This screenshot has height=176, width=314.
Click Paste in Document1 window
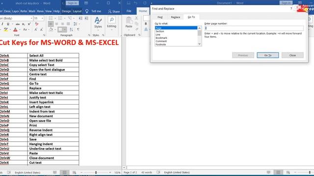pos(129,22)
